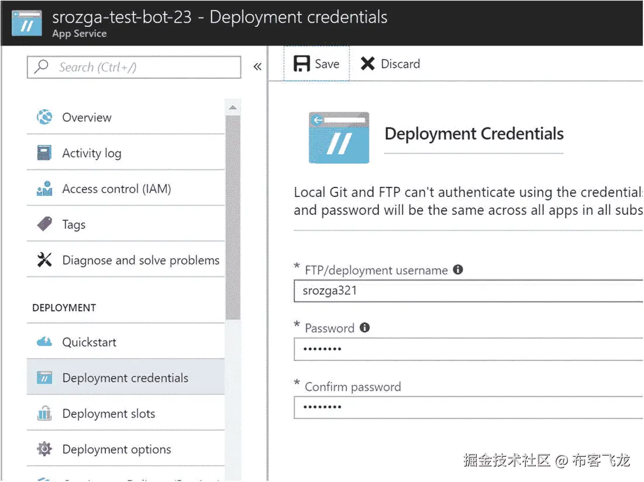The height and width of the screenshot is (482, 644).
Task: Open the Activity log menu item
Action: (92, 153)
